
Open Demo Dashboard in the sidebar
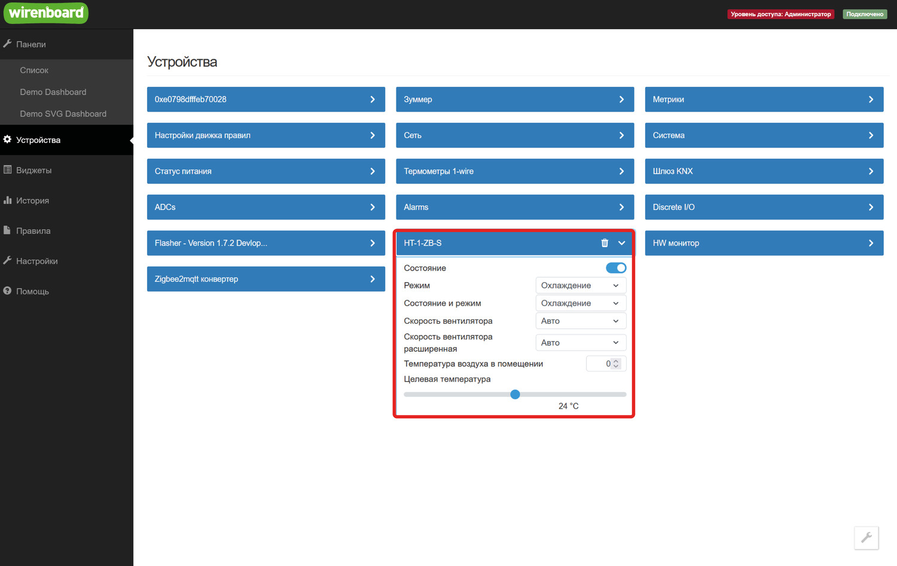(x=53, y=92)
